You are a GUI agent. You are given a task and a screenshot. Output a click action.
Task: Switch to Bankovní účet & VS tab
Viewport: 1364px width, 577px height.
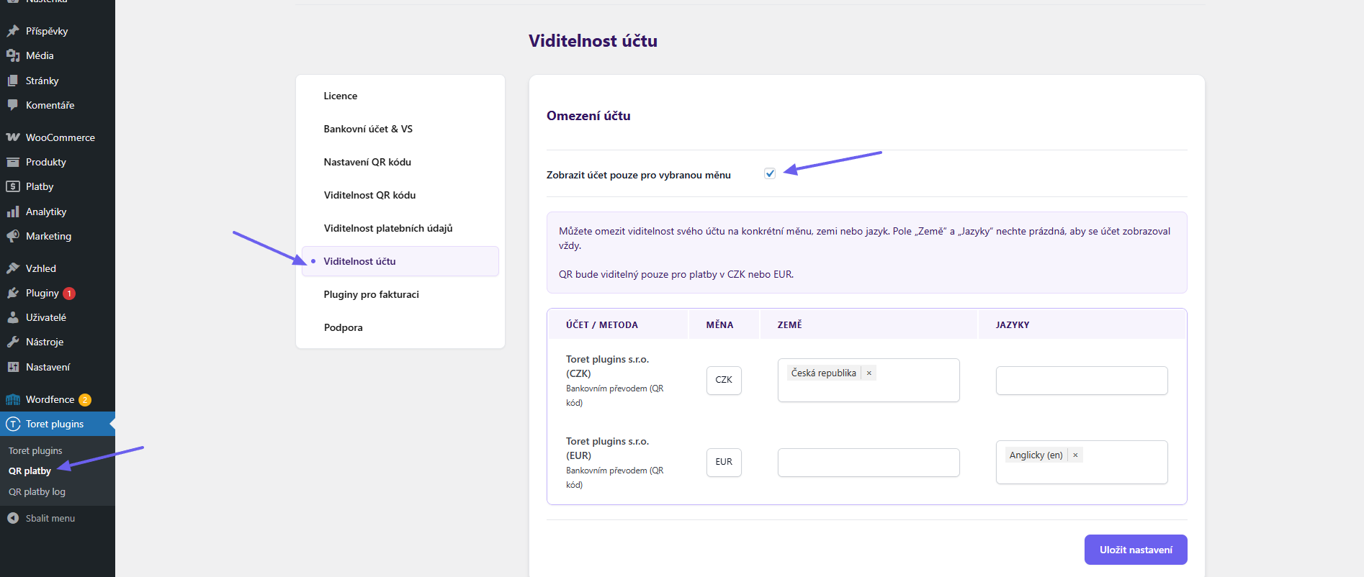tap(368, 129)
